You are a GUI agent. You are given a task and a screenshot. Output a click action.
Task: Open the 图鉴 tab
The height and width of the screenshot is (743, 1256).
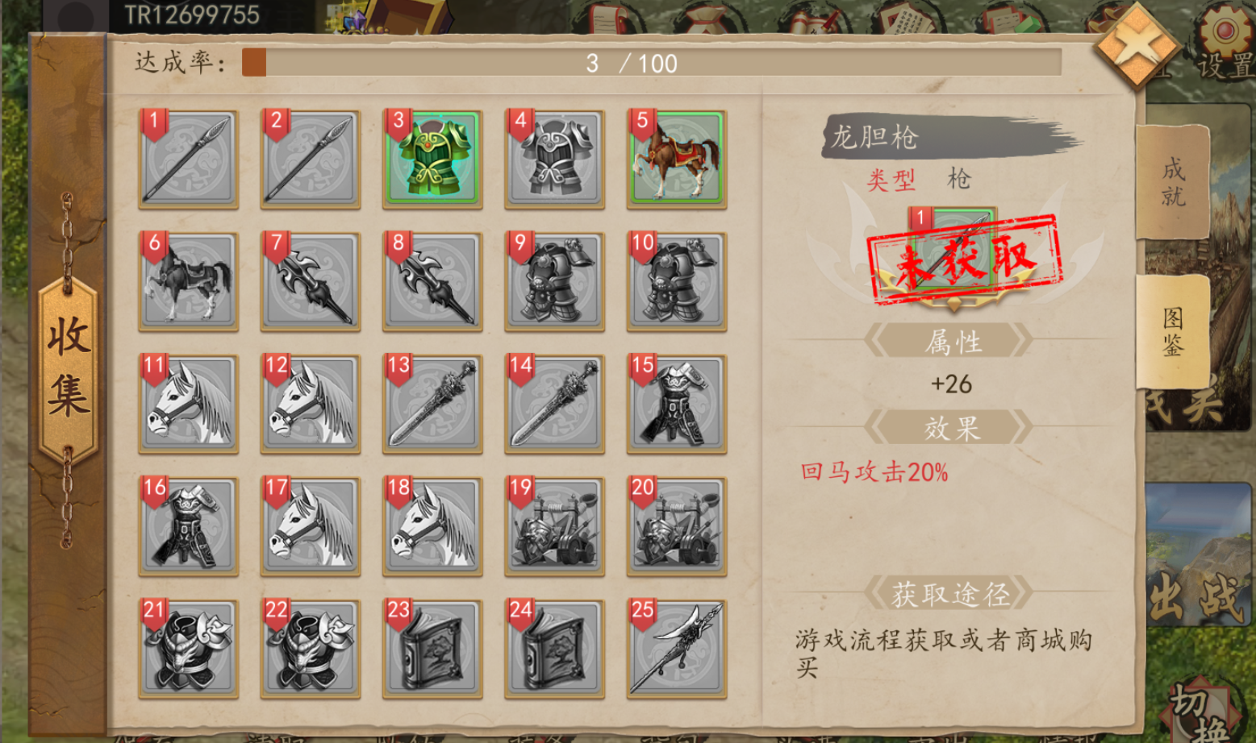(1173, 331)
